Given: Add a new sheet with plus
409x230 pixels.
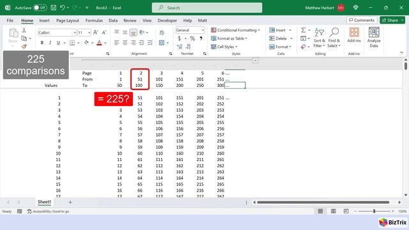Looking at the screenshot, I should (70, 202).
